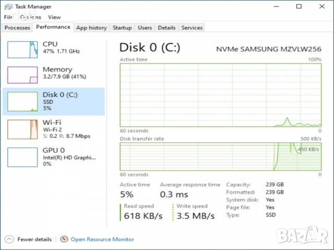Click the Resource Monitor icon
Screen dimensions: 334x250
pyautogui.click(x=64, y=239)
